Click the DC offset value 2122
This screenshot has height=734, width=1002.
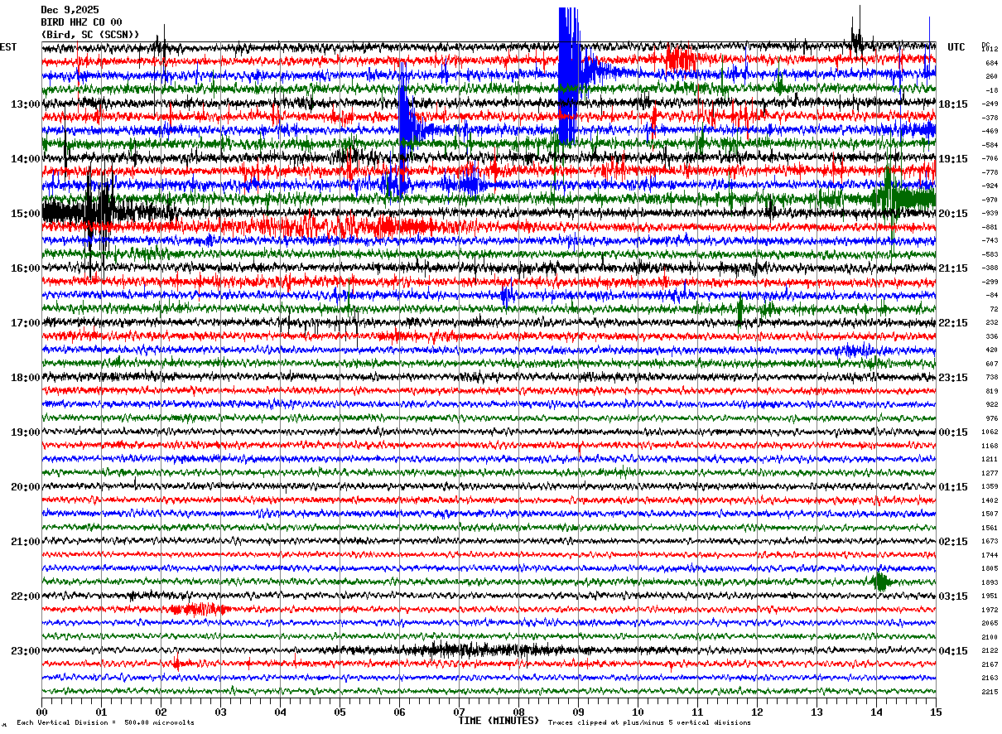pyautogui.click(x=990, y=650)
